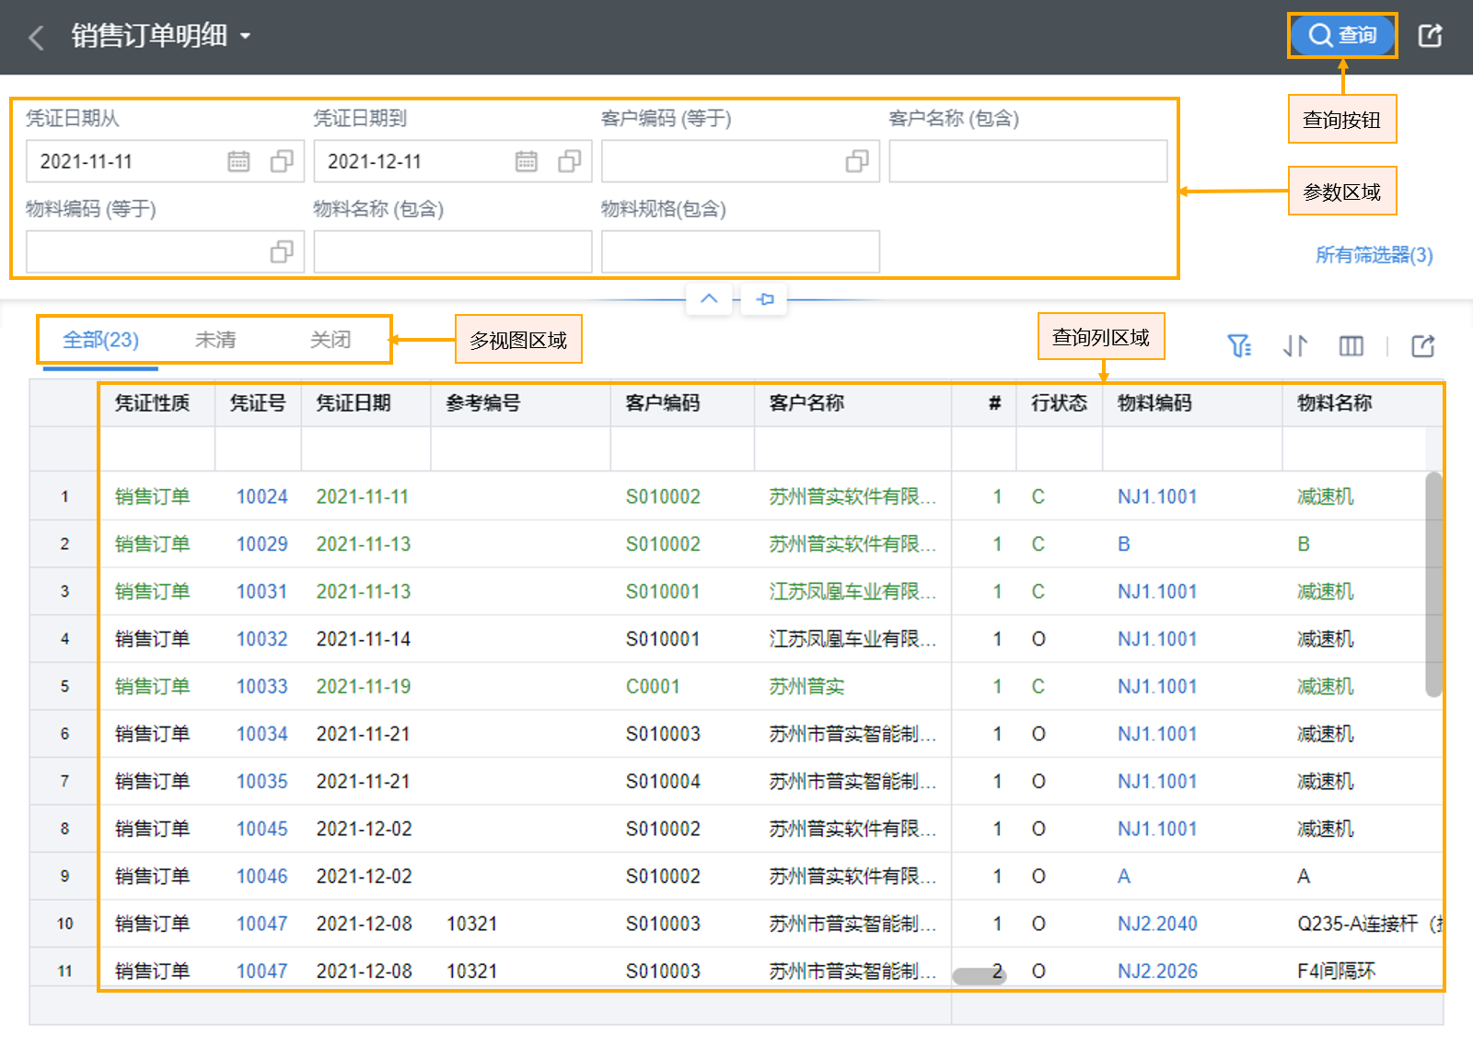Switch to 全部(23) view tab
This screenshot has height=1047, width=1473.
[x=100, y=340]
